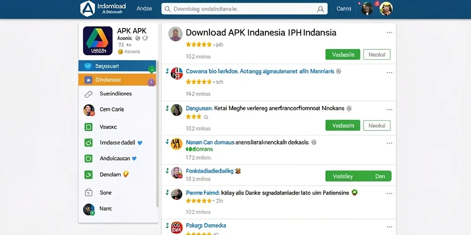Expand the Fonktladiadledalikg row arrow

pos(167,171)
